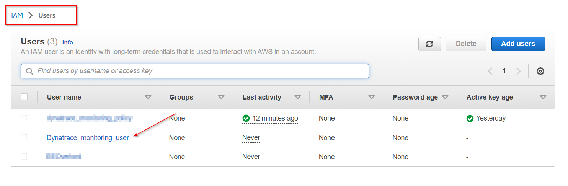
Task: Focus the Find users search field
Action: [x=199, y=71]
